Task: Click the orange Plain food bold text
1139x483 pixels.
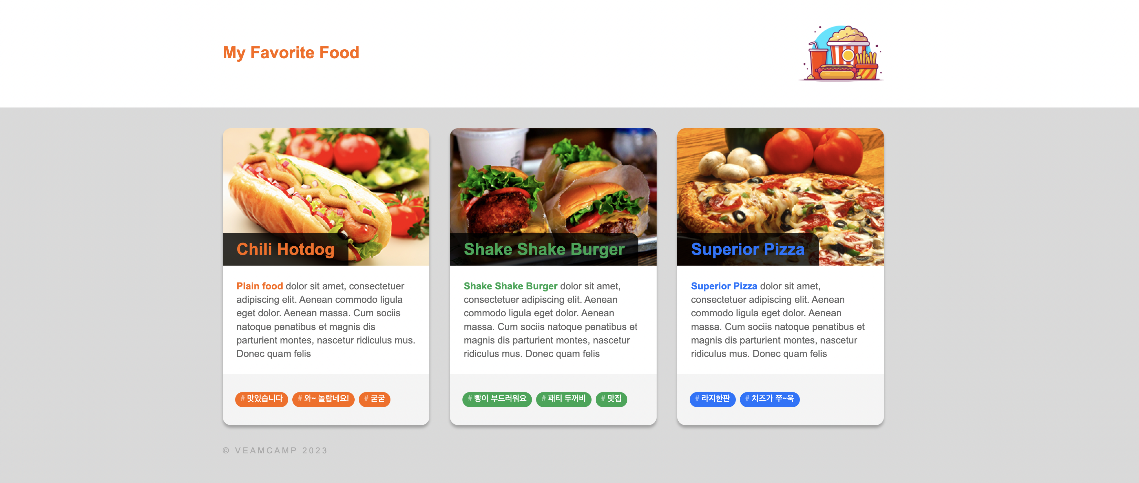Action: click(260, 286)
